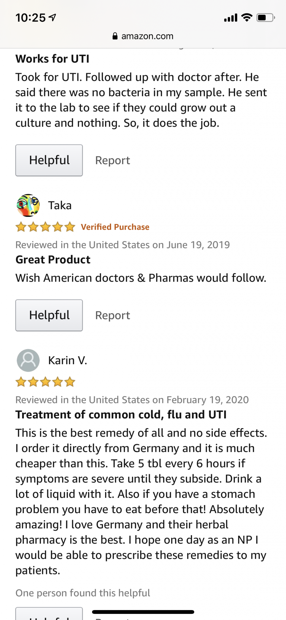Open Karin V.'s reviewer profile name
This screenshot has width=286, height=620.
click(67, 361)
